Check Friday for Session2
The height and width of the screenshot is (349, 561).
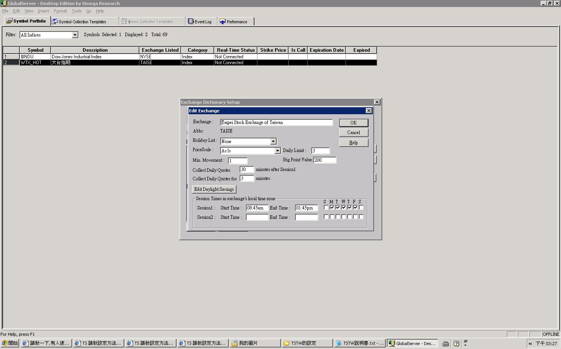point(355,216)
